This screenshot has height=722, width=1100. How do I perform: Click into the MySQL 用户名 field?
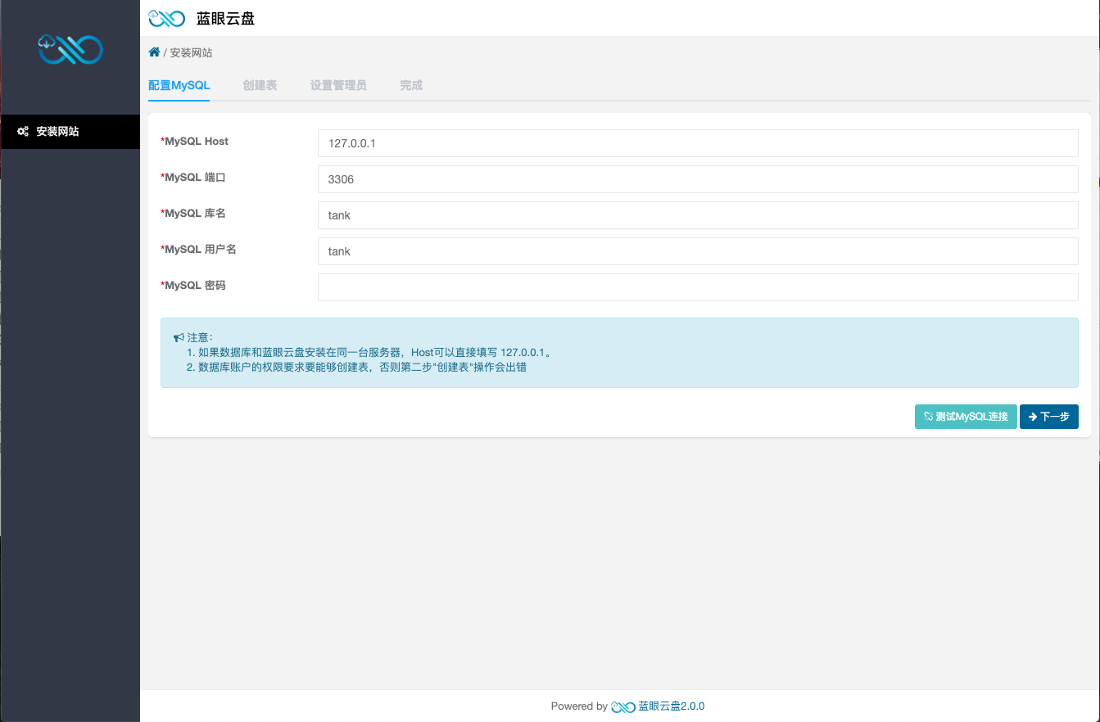point(697,251)
